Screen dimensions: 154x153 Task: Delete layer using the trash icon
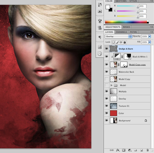click(147, 150)
